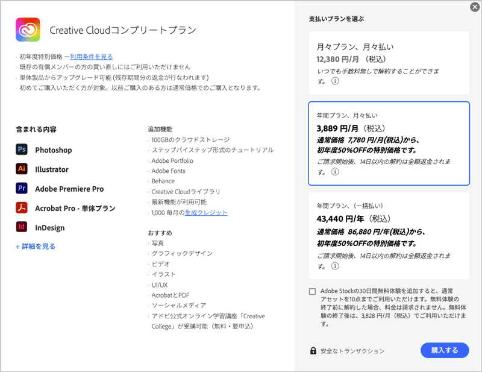Select the highlighted 年間プラン、月々払い option
This screenshot has height=372, width=482.
[x=389, y=145]
